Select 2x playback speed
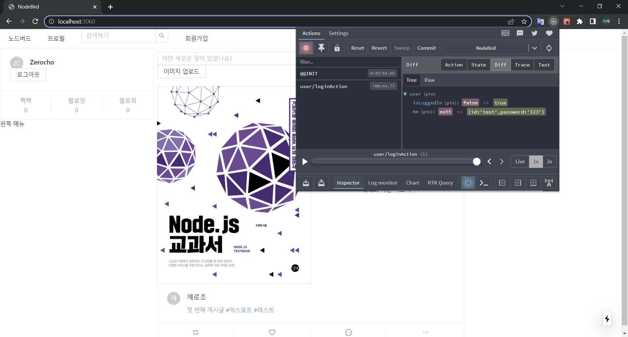 tap(549, 162)
